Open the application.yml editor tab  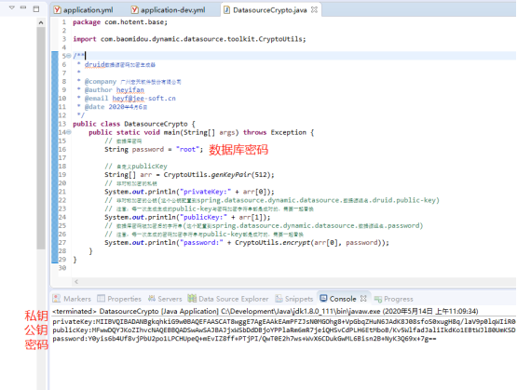[84, 10]
